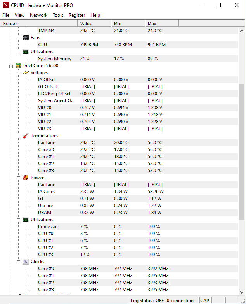Screen dimensions: 246x304
Task: Click the Temperatures thermometer icon
Action: coord(26,136)
